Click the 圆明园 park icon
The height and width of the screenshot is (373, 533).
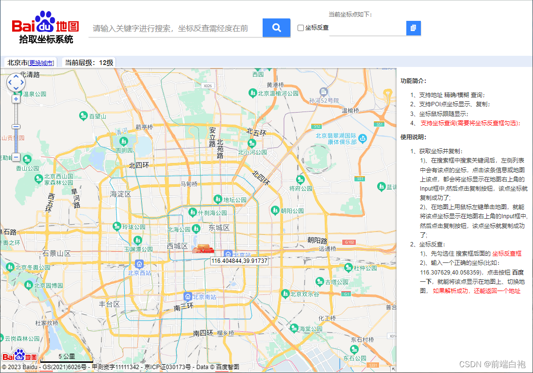[124, 141]
